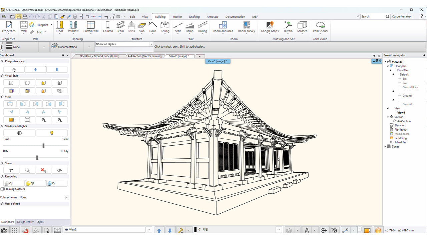
Task: Open the Google Maps tool
Action: pyautogui.click(x=270, y=27)
